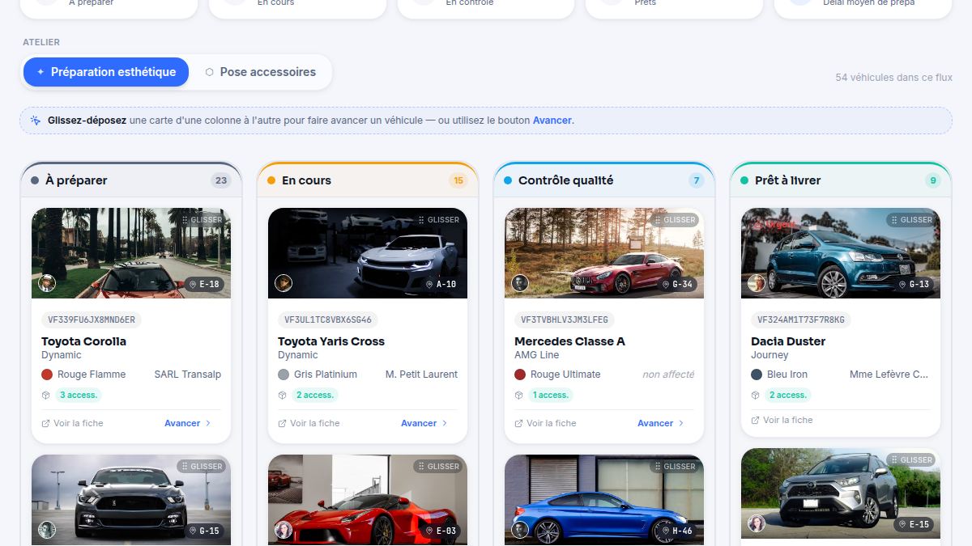Click the count badge 9 in Prêt à livrer
This screenshot has width=972, height=546.
[x=933, y=180]
